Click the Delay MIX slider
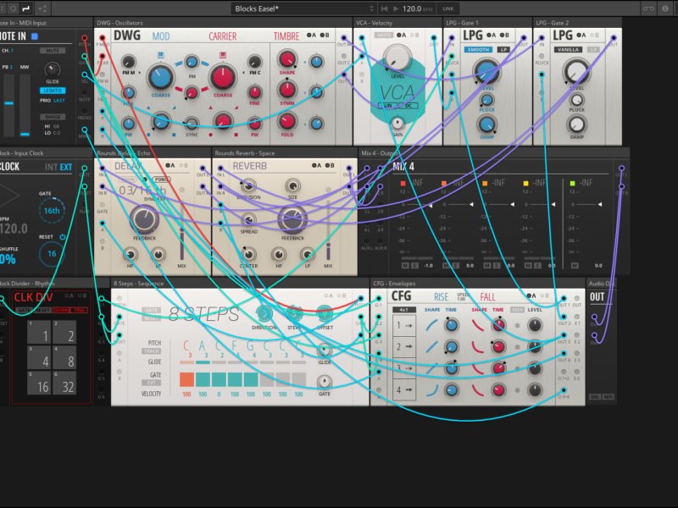Screen dimensions: 678x508 (181, 244)
